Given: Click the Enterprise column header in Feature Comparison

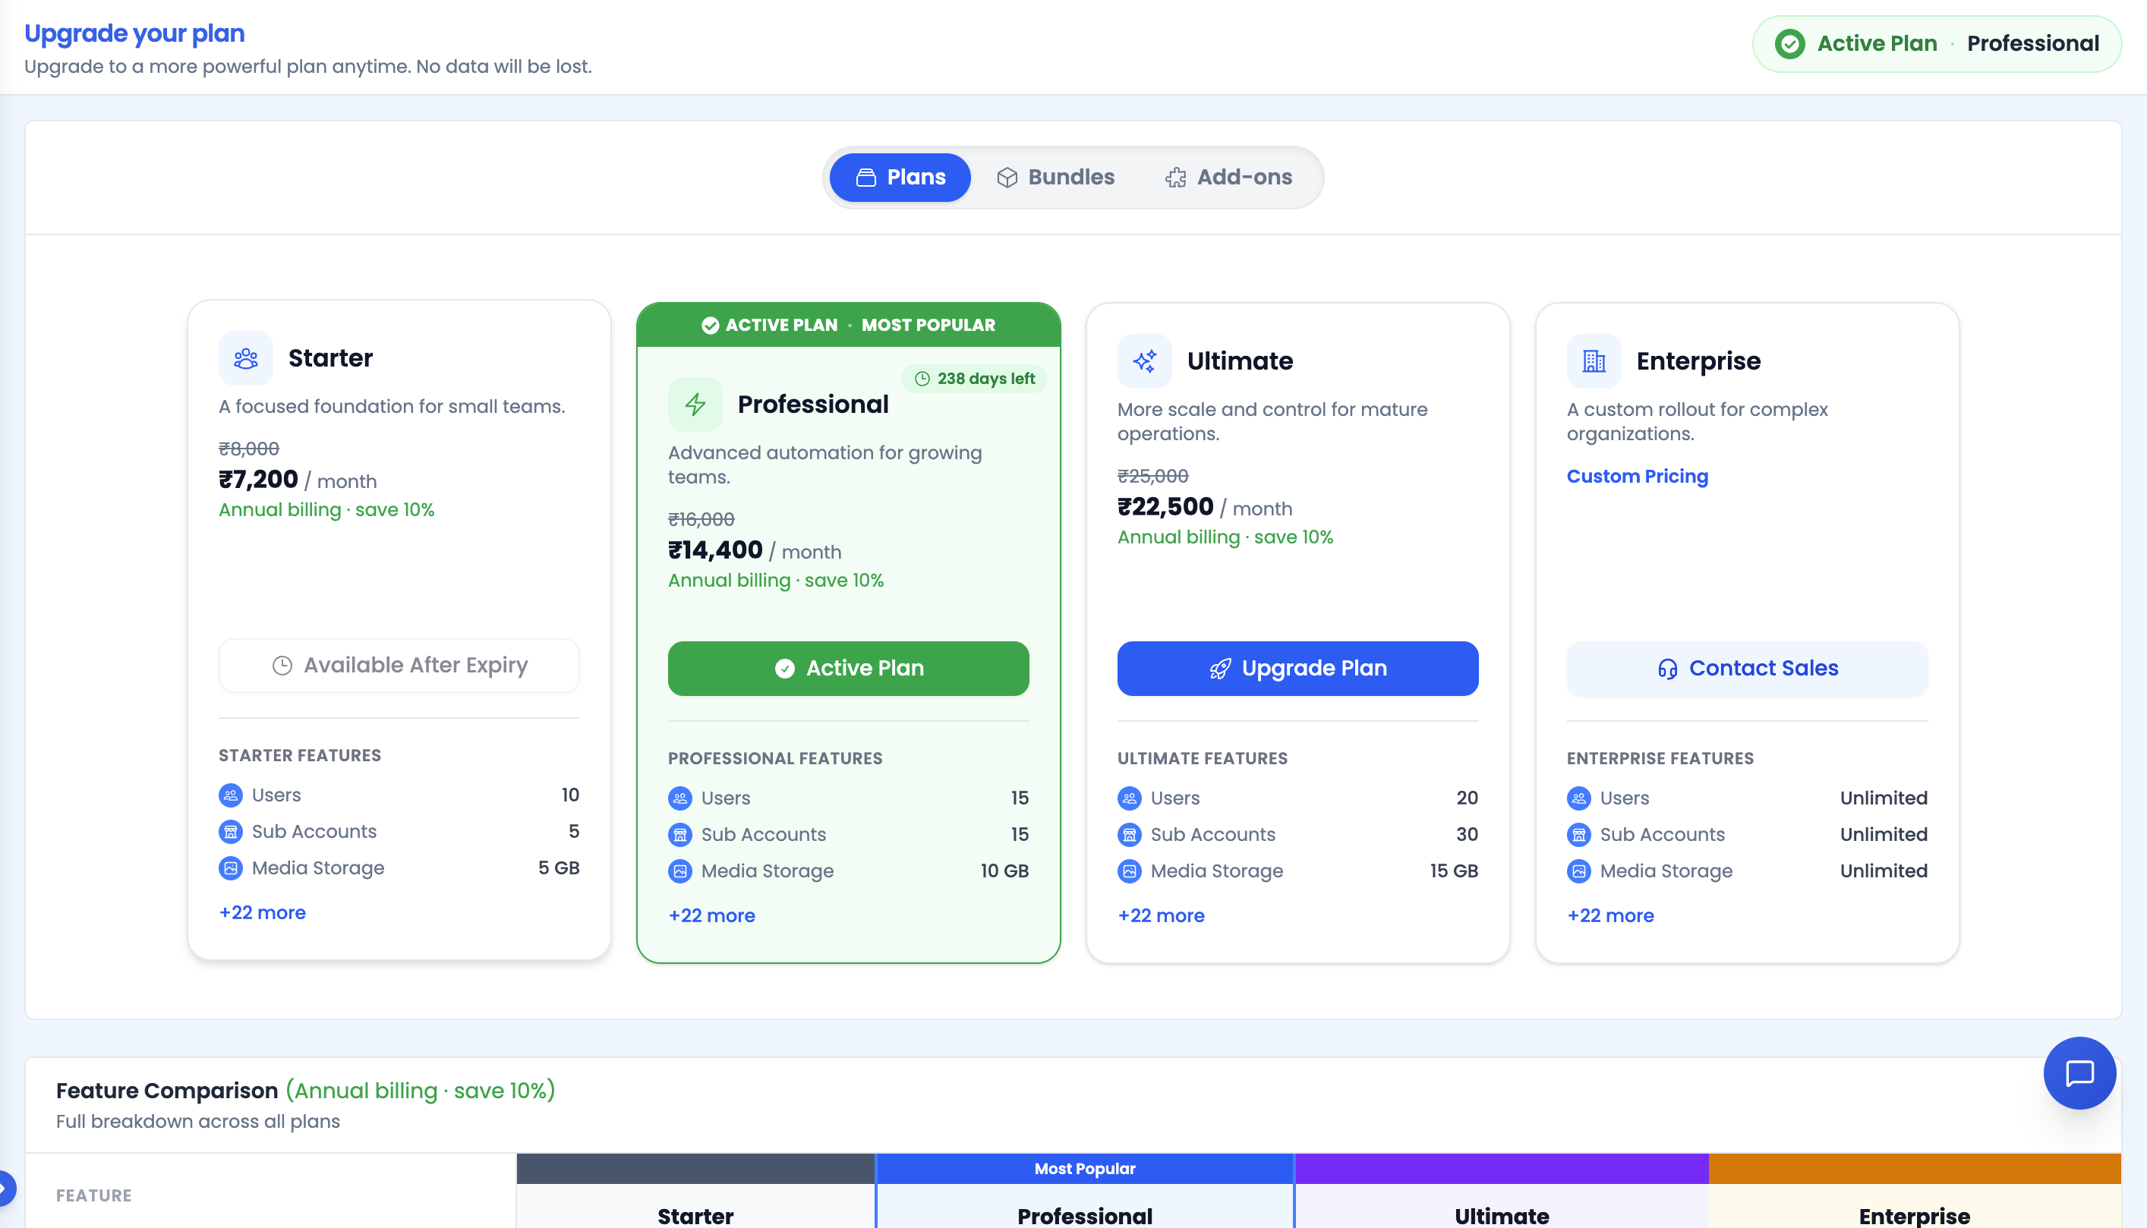Looking at the screenshot, I should (1914, 1215).
